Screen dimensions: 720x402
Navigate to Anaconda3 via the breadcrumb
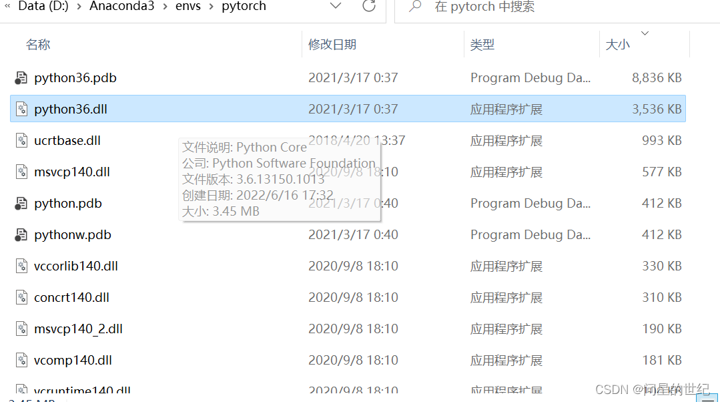[122, 7]
